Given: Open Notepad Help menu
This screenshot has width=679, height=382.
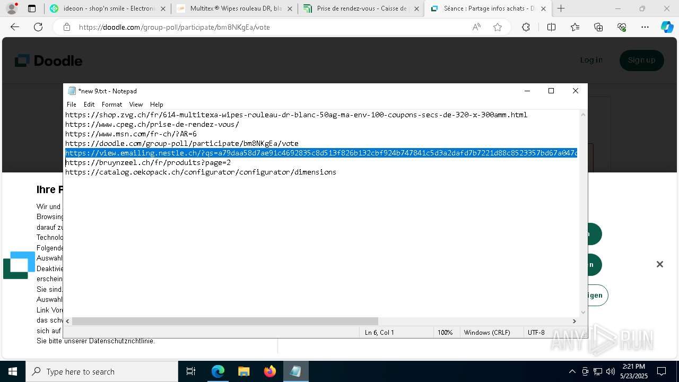Looking at the screenshot, I should (x=156, y=105).
